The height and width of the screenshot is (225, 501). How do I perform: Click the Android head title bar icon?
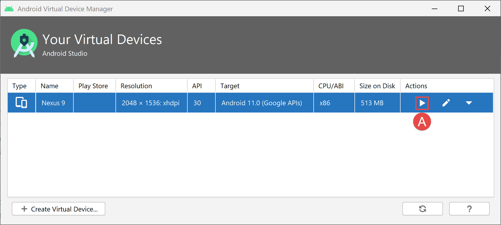(x=9, y=9)
